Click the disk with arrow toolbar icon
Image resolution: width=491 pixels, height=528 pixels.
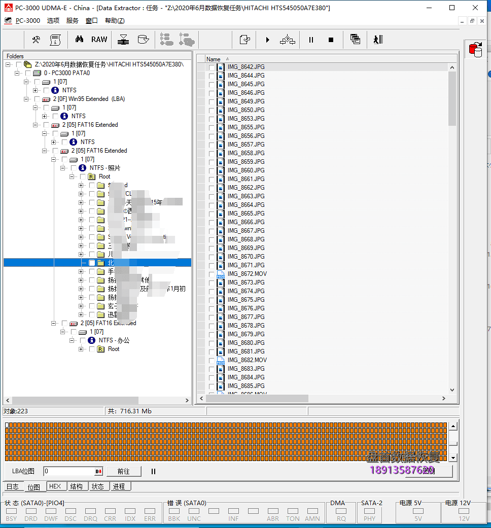tap(143, 40)
